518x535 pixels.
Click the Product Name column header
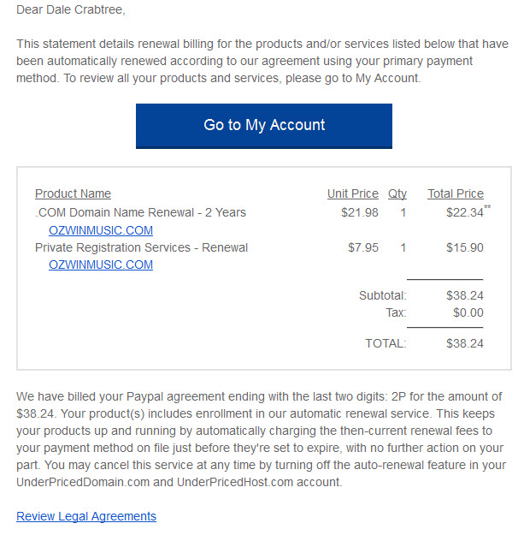(x=73, y=193)
